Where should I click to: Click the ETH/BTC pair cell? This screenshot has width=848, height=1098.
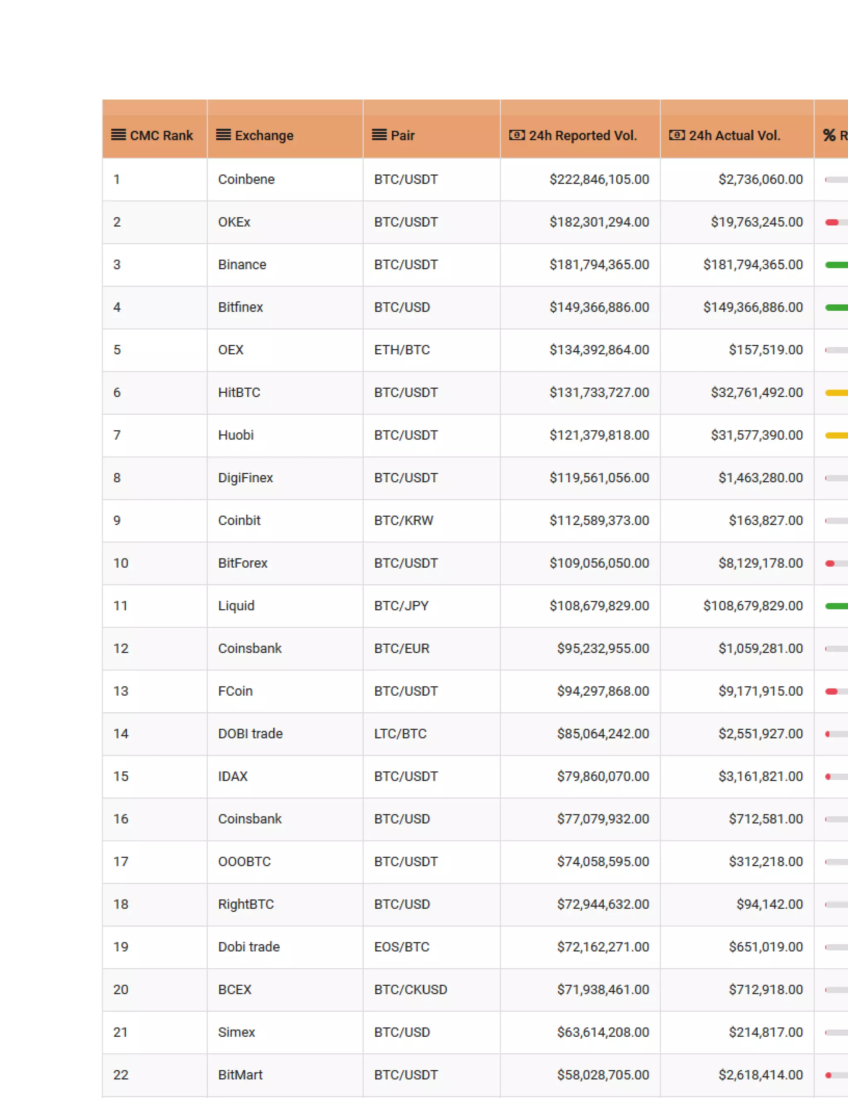click(431, 351)
